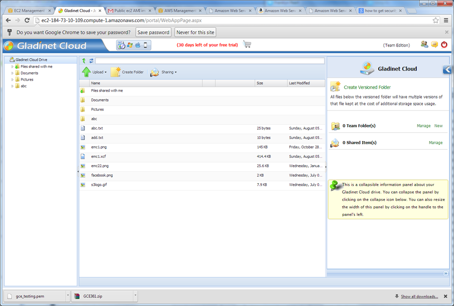Viewport: 454px width, 306px height.
Task: Click the Windows client download icon
Action: click(x=130, y=45)
